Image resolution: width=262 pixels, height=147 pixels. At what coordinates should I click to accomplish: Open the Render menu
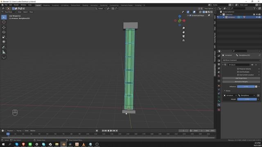click(16, 5)
